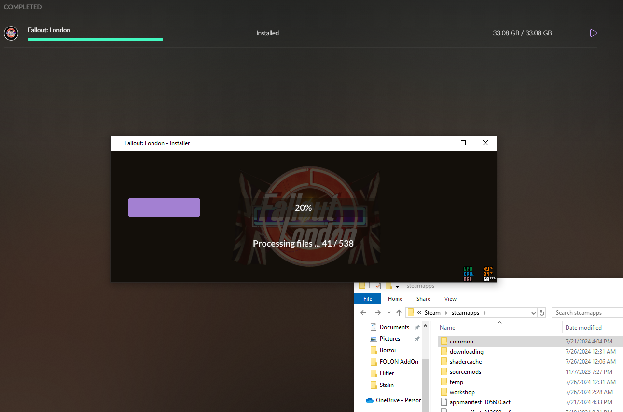Click the Installed status text
Screen dimensions: 623x412
tap(267, 33)
